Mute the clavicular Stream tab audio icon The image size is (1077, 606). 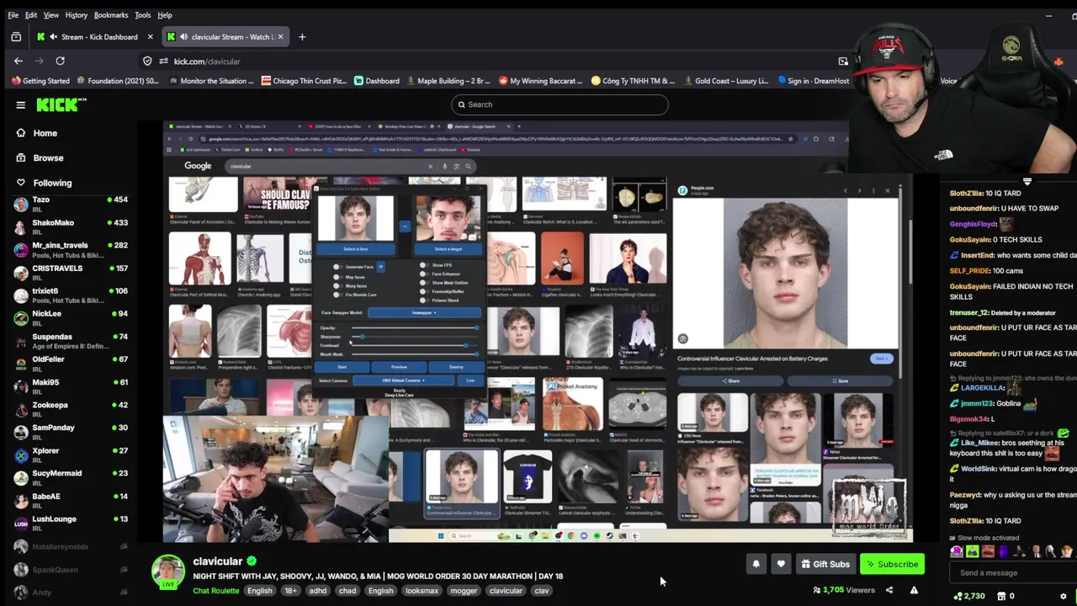pos(183,37)
